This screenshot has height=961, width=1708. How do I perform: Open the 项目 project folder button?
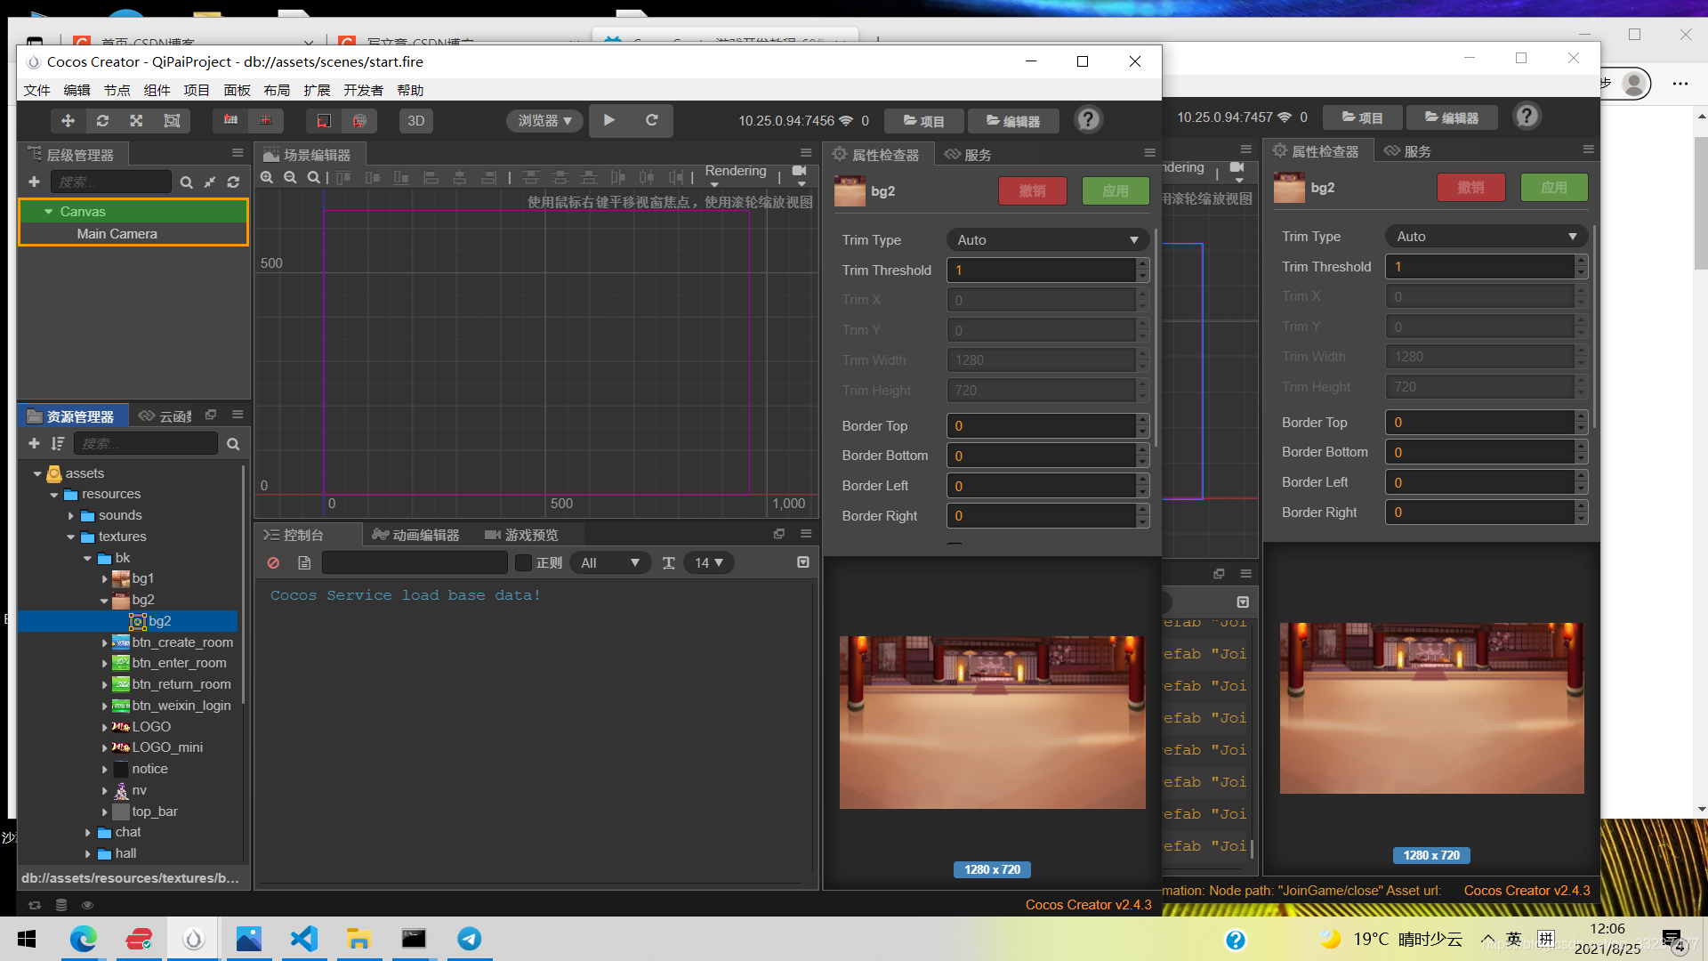(923, 121)
